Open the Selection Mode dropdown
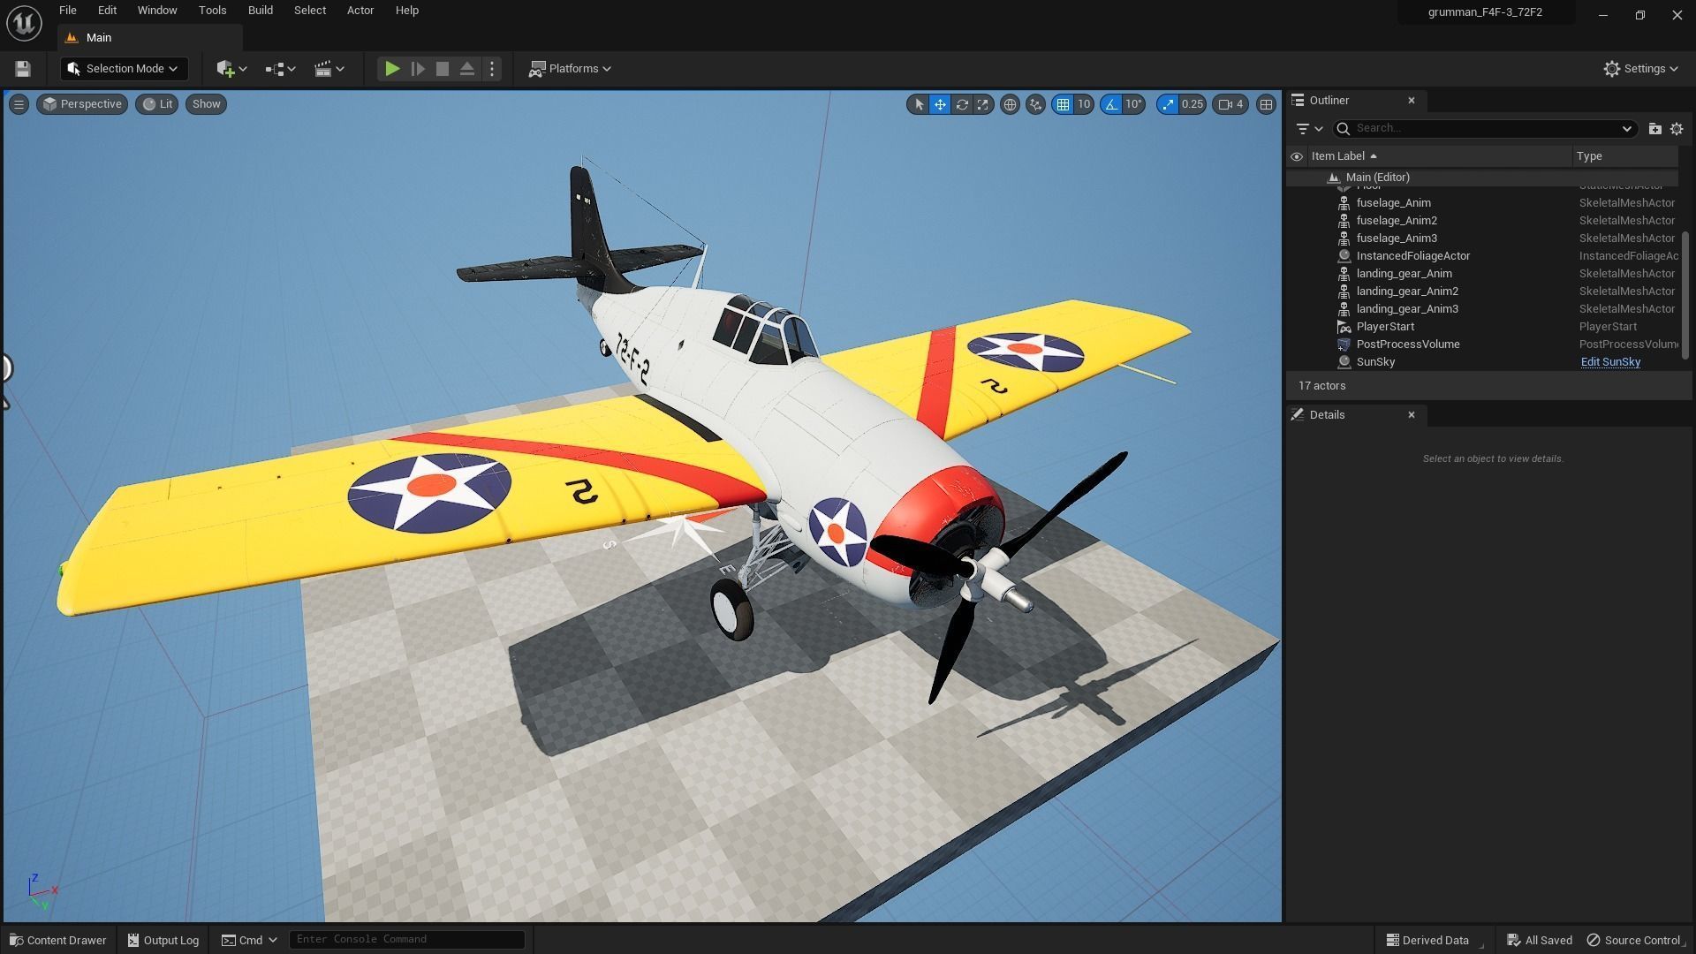The image size is (1696, 954). 124,69
